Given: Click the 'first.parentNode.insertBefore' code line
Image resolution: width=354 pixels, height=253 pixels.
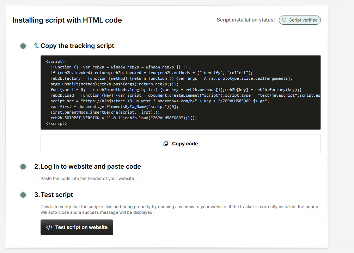Looking at the screenshot, I should point(105,112).
